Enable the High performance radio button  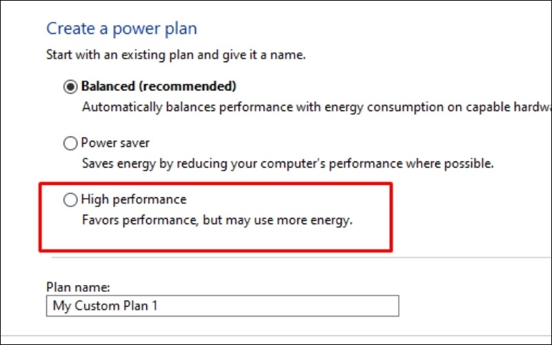point(70,200)
